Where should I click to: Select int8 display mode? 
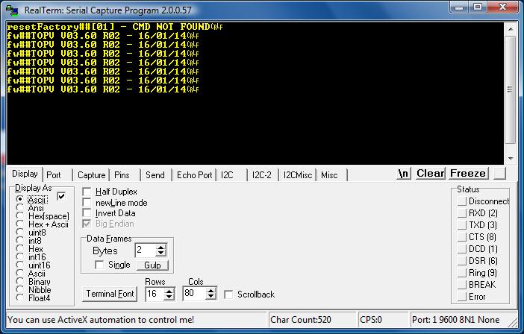19,240
